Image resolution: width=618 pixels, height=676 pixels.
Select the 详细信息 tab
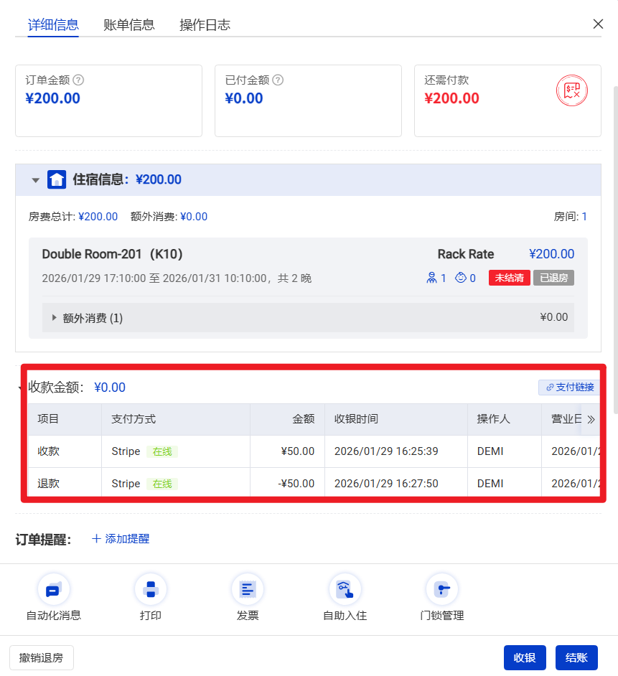[x=53, y=24]
